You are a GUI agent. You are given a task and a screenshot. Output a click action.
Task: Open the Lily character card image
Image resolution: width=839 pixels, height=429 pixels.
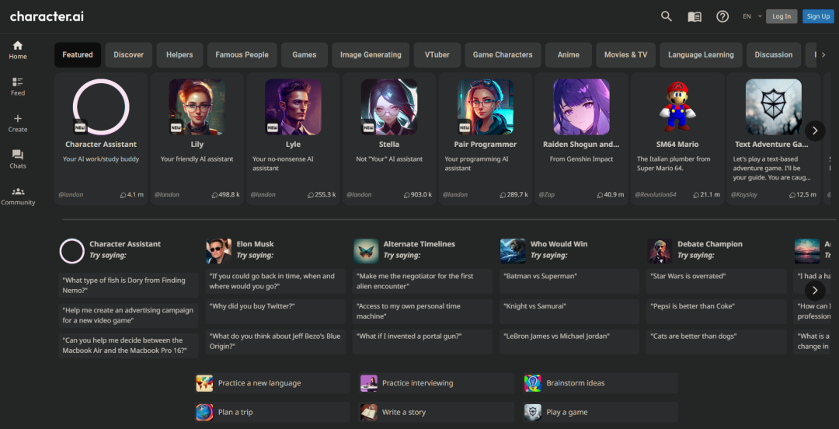[x=197, y=106]
